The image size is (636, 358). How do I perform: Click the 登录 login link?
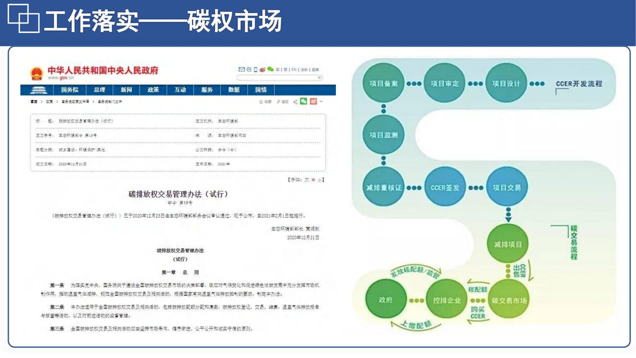click(315, 70)
